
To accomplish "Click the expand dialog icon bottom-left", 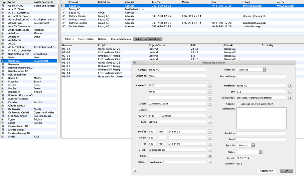I will [x=135, y=171].
